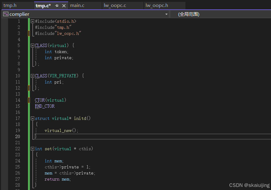Open the complier project dropdown
The width and height of the screenshot is (271, 190).
point(166,14)
